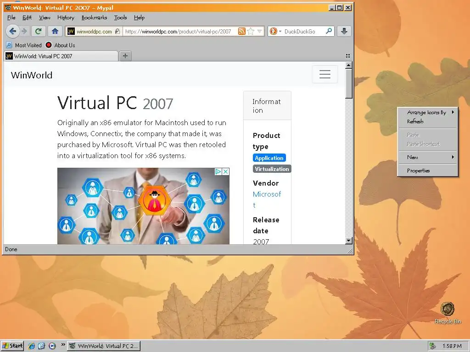
Task: Click the Outlook Express quick launch icon
Action: pos(41,346)
